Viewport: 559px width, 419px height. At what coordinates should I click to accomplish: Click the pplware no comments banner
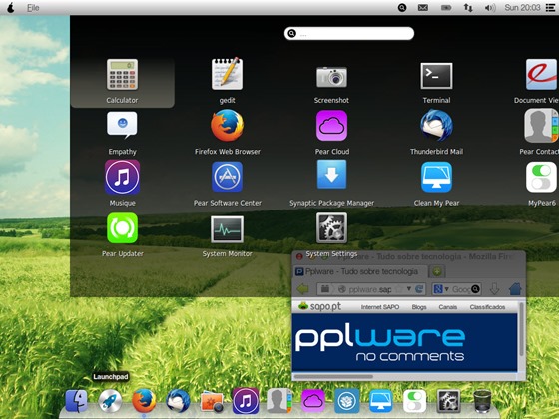[x=404, y=343]
